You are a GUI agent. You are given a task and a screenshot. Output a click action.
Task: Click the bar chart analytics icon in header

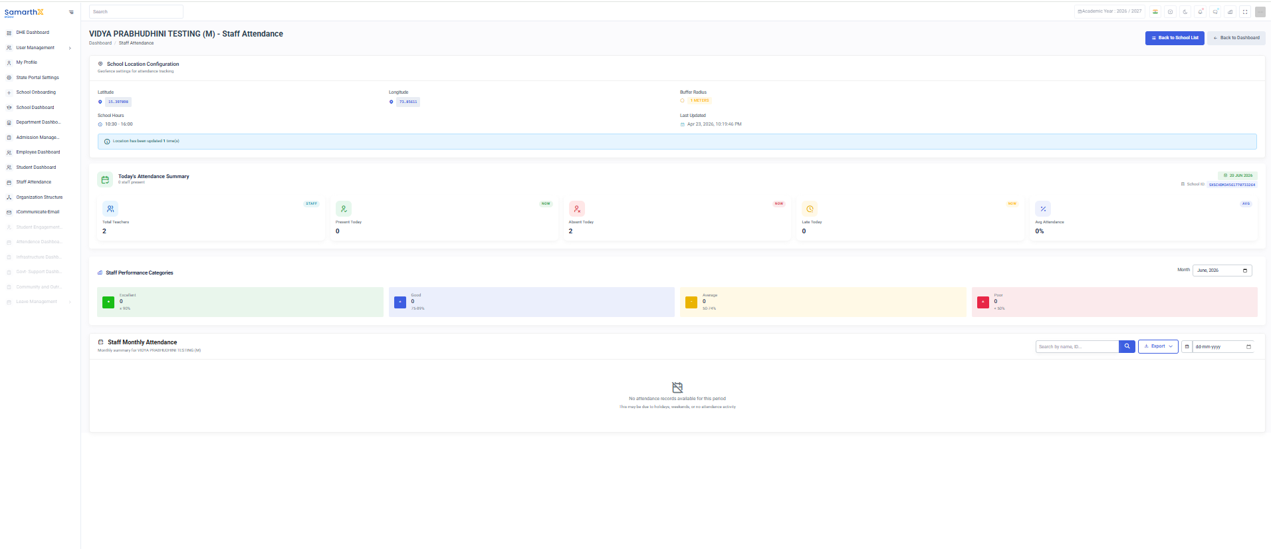point(1230,11)
